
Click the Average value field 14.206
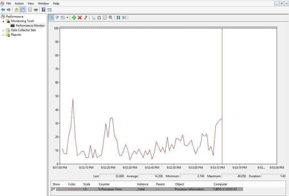click(x=151, y=176)
